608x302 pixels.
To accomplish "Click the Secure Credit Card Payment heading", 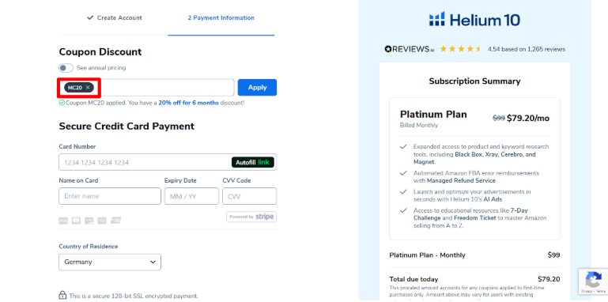I will 127,126.
